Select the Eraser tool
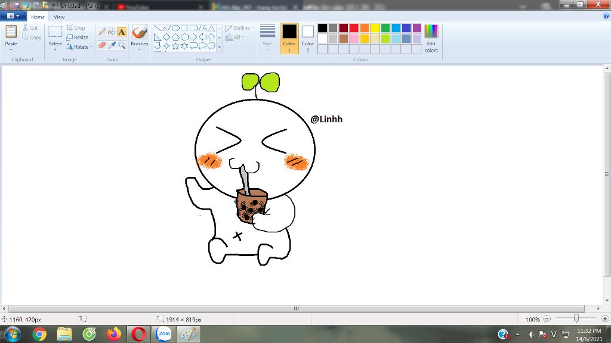 point(102,45)
